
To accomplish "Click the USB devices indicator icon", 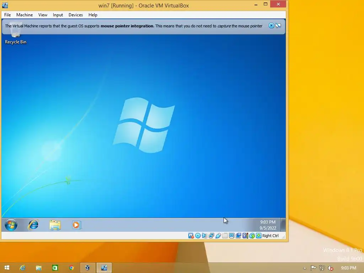I will (218, 236).
